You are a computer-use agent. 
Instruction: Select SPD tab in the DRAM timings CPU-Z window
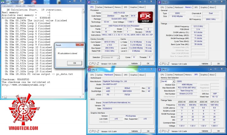[x=196, y=7]
